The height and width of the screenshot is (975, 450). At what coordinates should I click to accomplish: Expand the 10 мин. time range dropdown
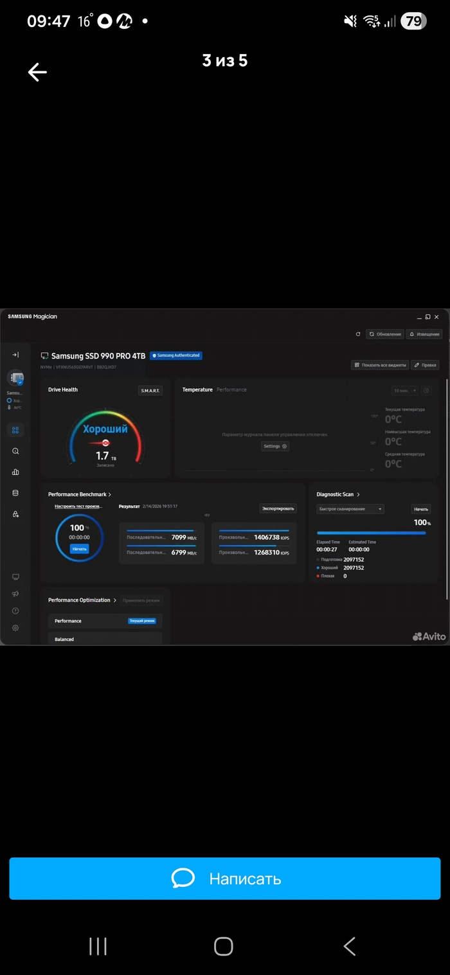[405, 390]
